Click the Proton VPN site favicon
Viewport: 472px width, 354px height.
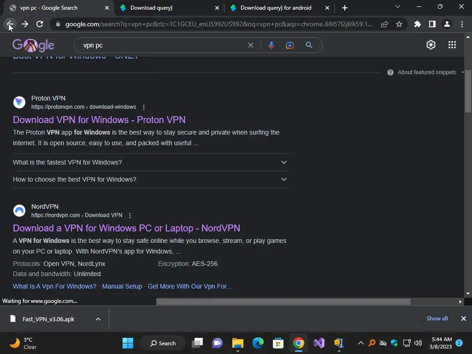coord(19,102)
